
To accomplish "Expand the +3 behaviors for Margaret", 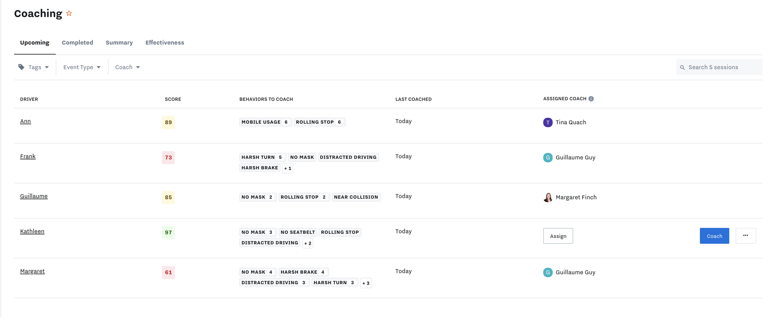I will click(366, 283).
